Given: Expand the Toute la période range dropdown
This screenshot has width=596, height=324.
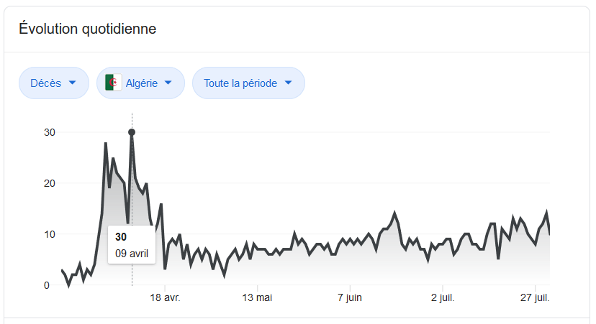Looking at the screenshot, I should coord(248,83).
